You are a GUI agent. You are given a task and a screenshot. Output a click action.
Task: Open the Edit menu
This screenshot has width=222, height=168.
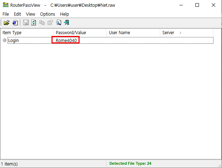17,14
